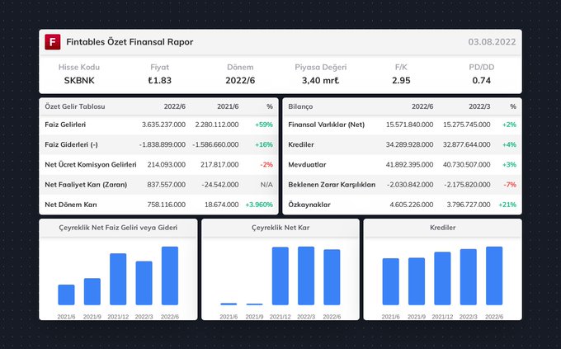Screen dimensions: 561x349
Task: Select the report title Fintables Özet Finansal Rapor
Action: [x=130, y=42]
